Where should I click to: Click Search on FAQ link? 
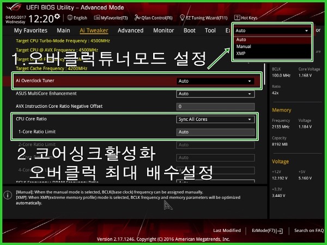point(309,230)
